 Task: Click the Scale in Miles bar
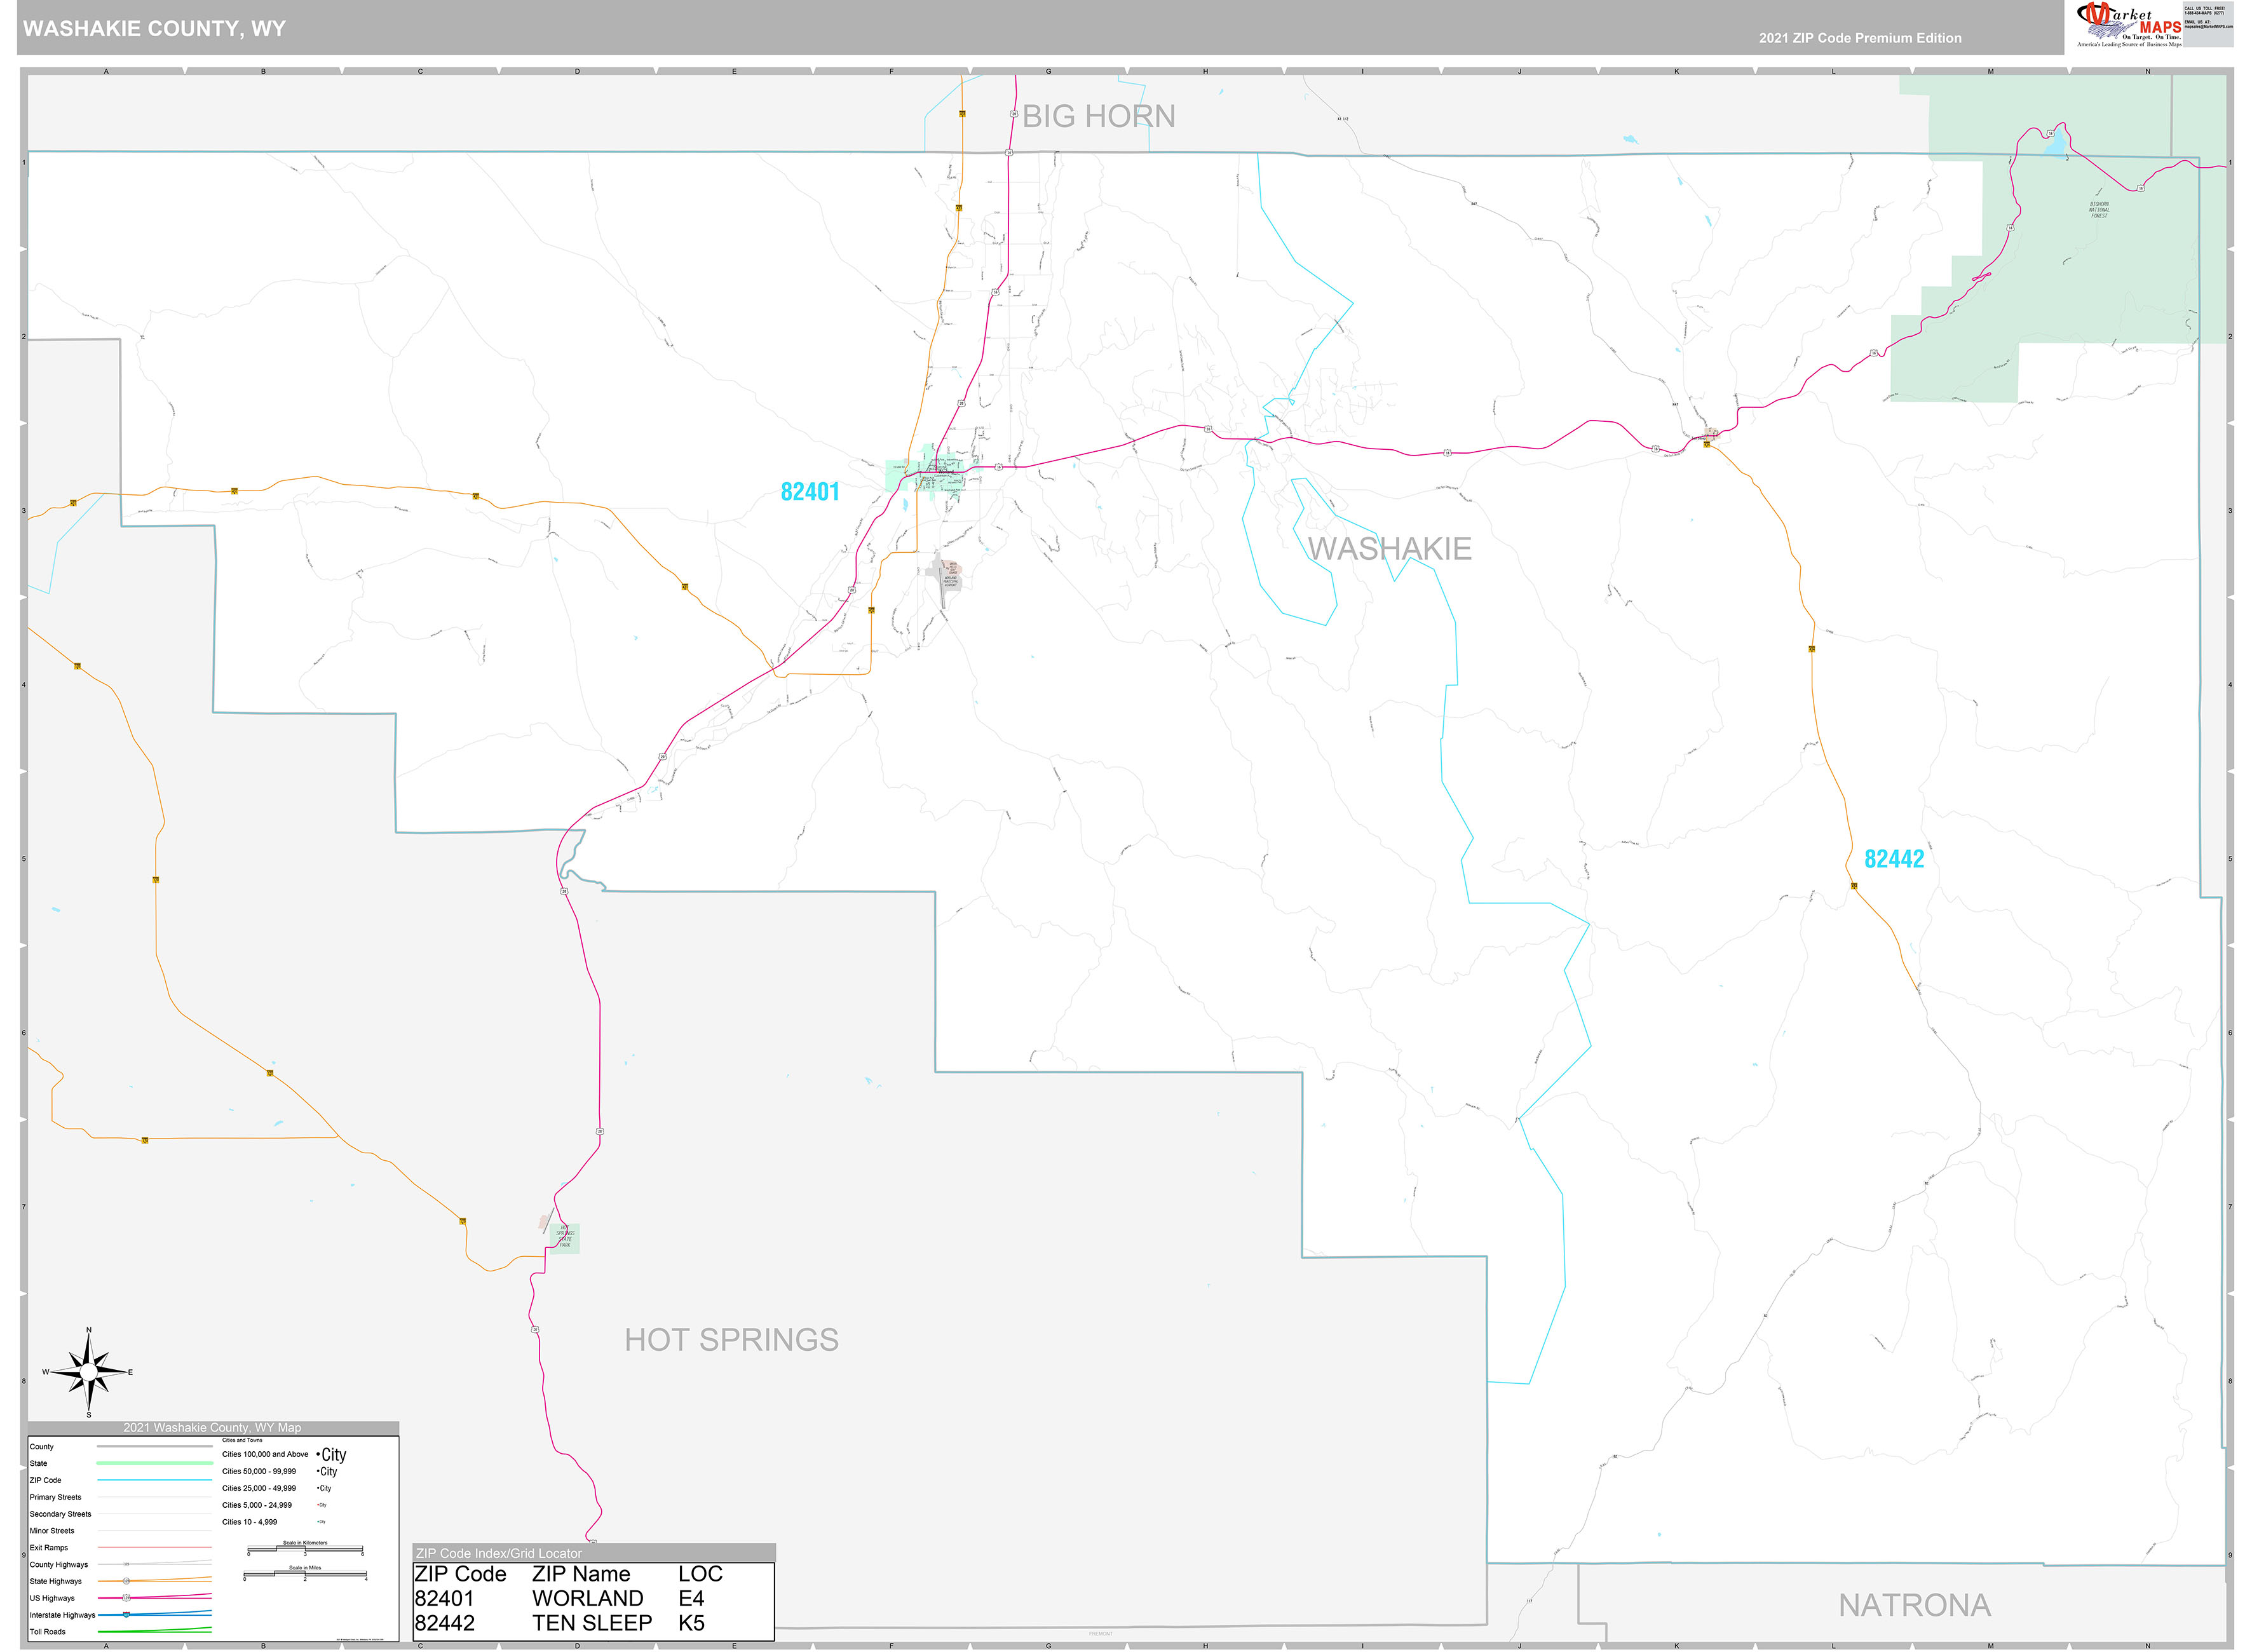point(305,1574)
